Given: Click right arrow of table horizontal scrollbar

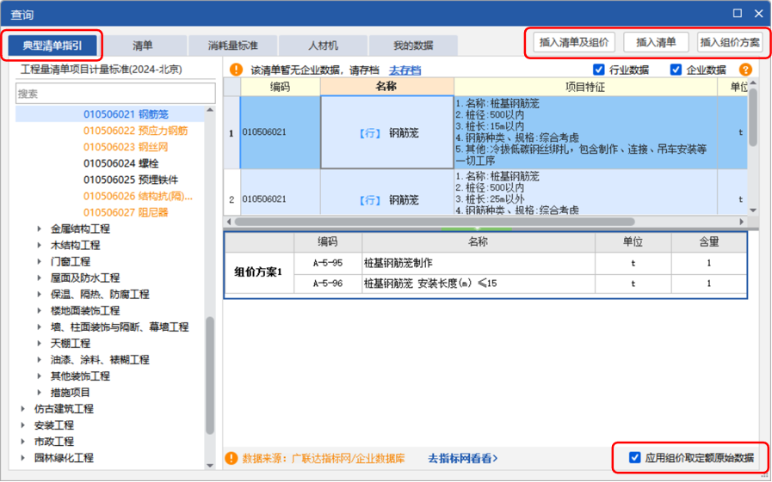Looking at the screenshot, I should [x=742, y=222].
